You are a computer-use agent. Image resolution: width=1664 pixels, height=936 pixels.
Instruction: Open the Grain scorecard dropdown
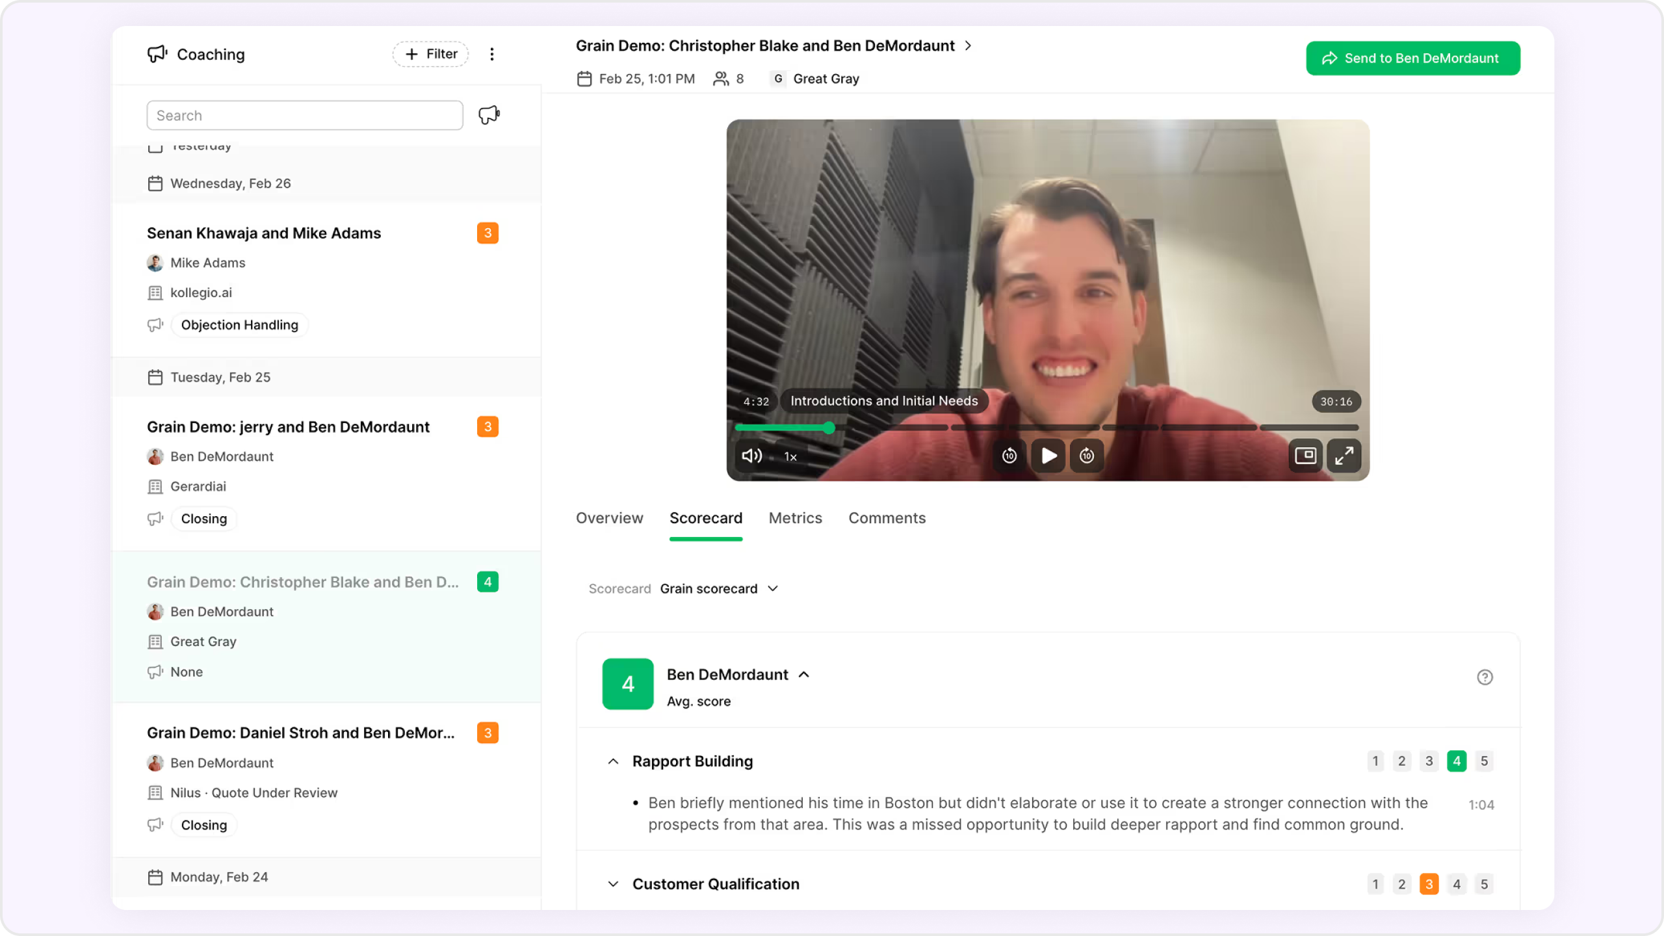click(x=718, y=588)
